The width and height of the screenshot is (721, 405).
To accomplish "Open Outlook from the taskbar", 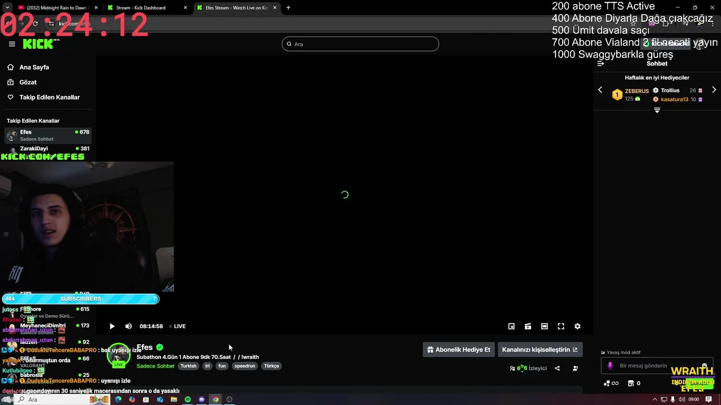I will coord(160,399).
